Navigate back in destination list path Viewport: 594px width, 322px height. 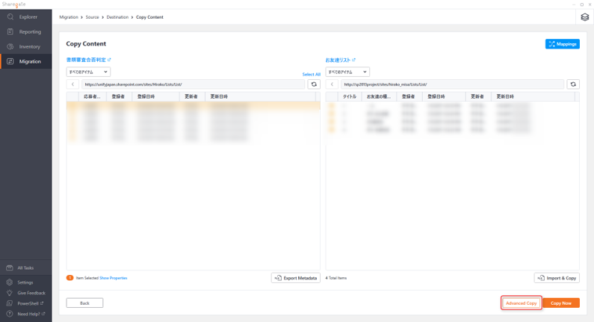(x=332, y=84)
